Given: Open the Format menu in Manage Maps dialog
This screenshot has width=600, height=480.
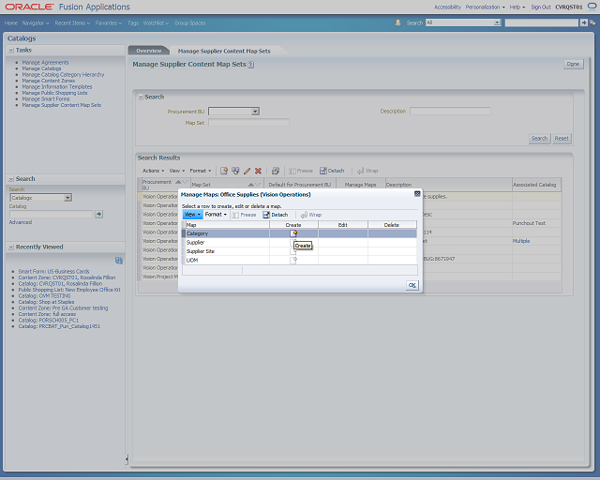Looking at the screenshot, I should 216,215.
